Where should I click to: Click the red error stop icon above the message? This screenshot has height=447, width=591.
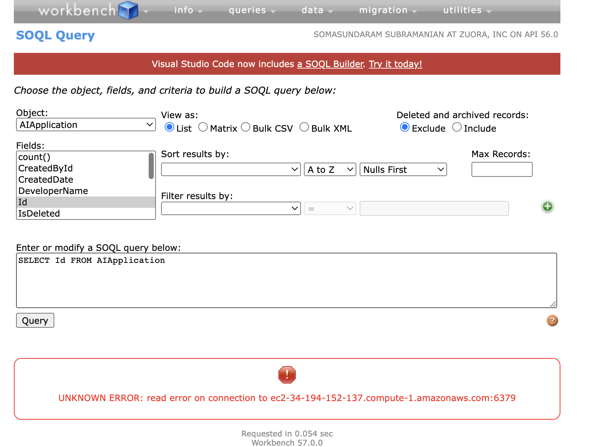[287, 375]
